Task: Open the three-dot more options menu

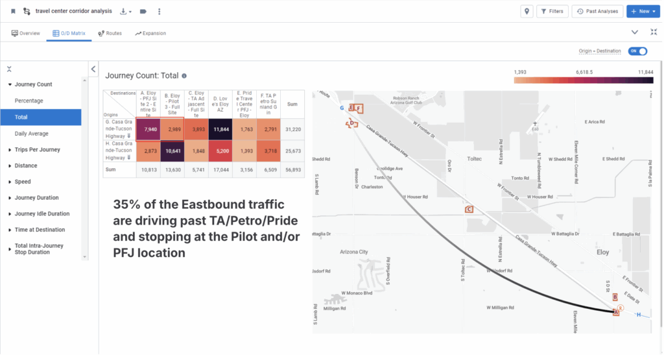Action: click(160, 11)
